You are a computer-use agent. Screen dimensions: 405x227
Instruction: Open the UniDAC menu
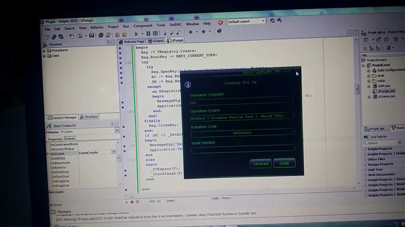pyautogui.click(x=175, y=25)
